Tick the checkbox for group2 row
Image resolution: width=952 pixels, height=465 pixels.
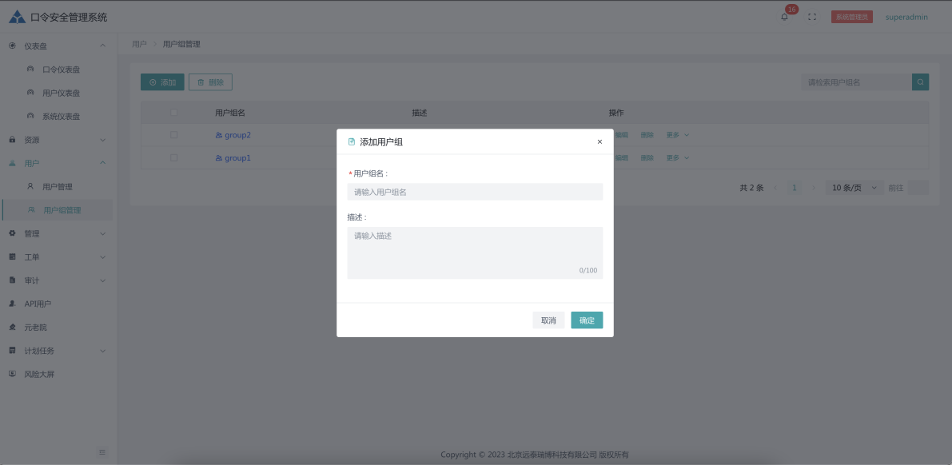(173, 135)
